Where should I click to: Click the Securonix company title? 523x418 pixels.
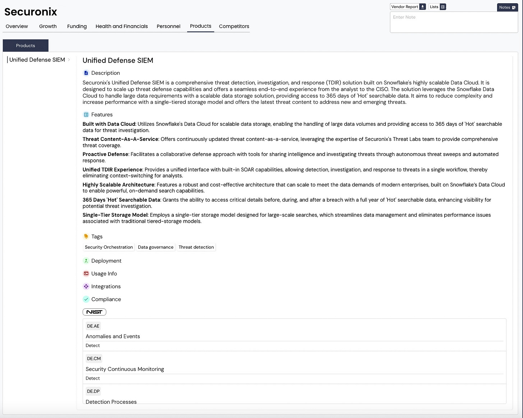[x=31, y=12]
